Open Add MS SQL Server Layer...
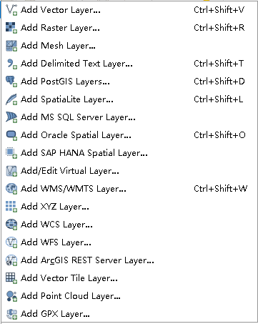The height and width of the screenshot is (324, 258). [x=129, y=117]
